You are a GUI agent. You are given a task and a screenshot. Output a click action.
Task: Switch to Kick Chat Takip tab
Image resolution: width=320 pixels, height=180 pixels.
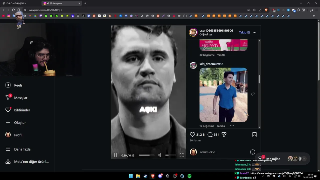(21, 3)
